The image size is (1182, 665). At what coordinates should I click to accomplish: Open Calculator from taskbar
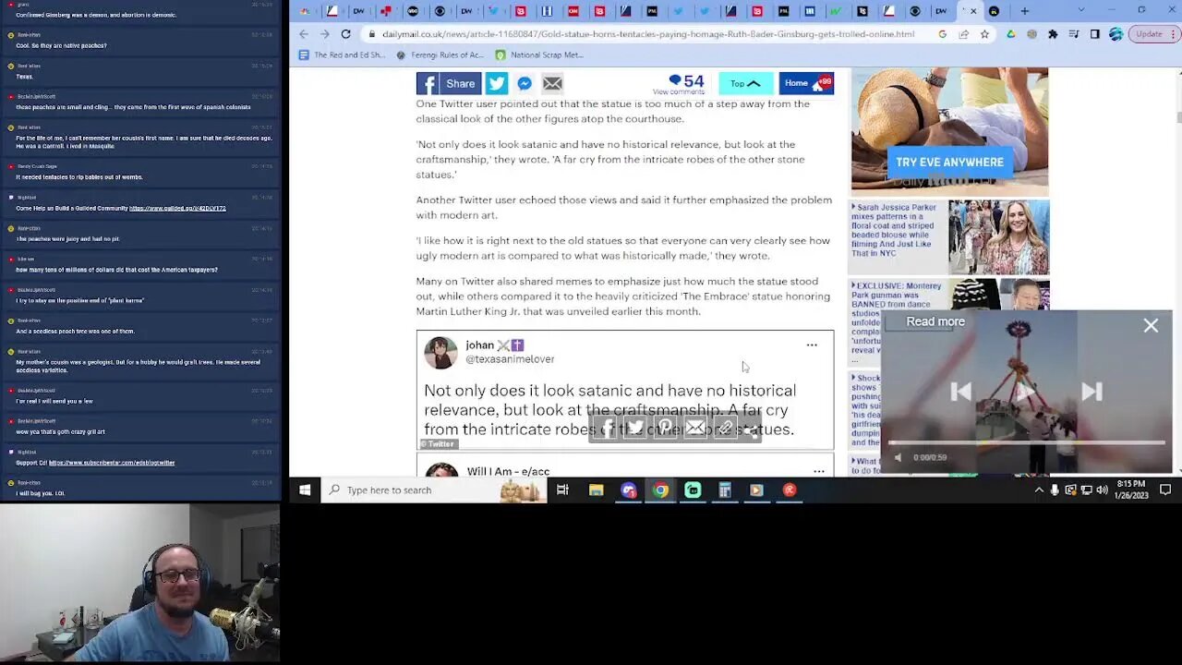pyautogui.click(x=725, y=490)
